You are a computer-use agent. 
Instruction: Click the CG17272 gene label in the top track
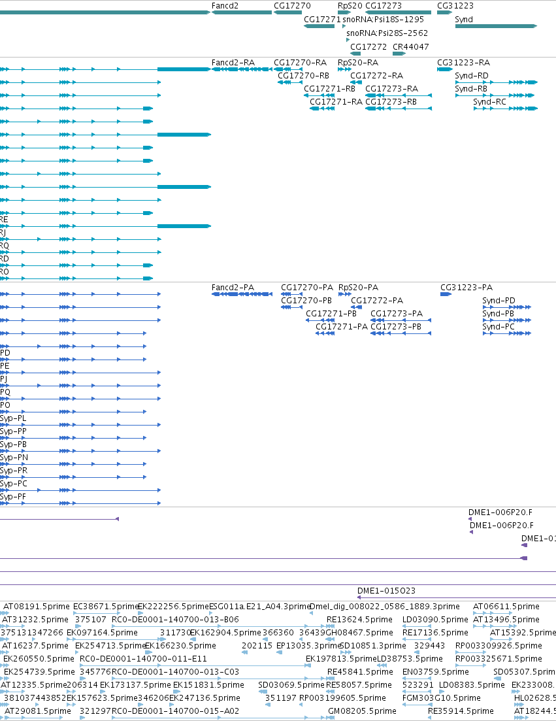point(368,47)
